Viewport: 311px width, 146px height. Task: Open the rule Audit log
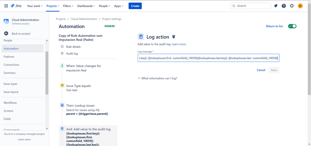[x=72, y=54]
